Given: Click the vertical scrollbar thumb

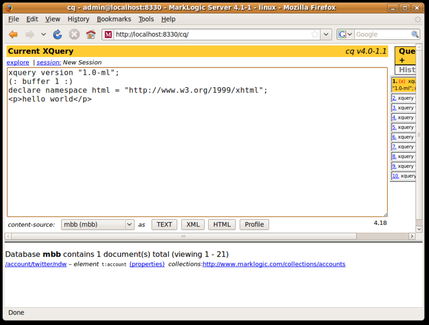Looking at the screenshot, I should pos(419,135).
